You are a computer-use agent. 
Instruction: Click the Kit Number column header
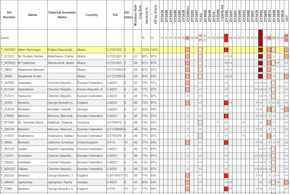(x=9, y=15)
